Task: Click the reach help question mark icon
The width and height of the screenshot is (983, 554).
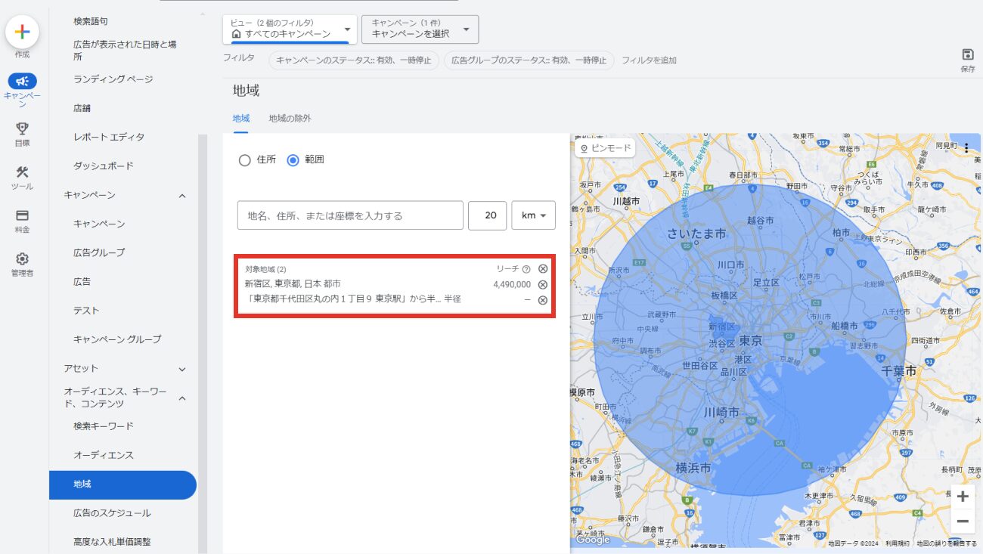Action: click(526, 269)
